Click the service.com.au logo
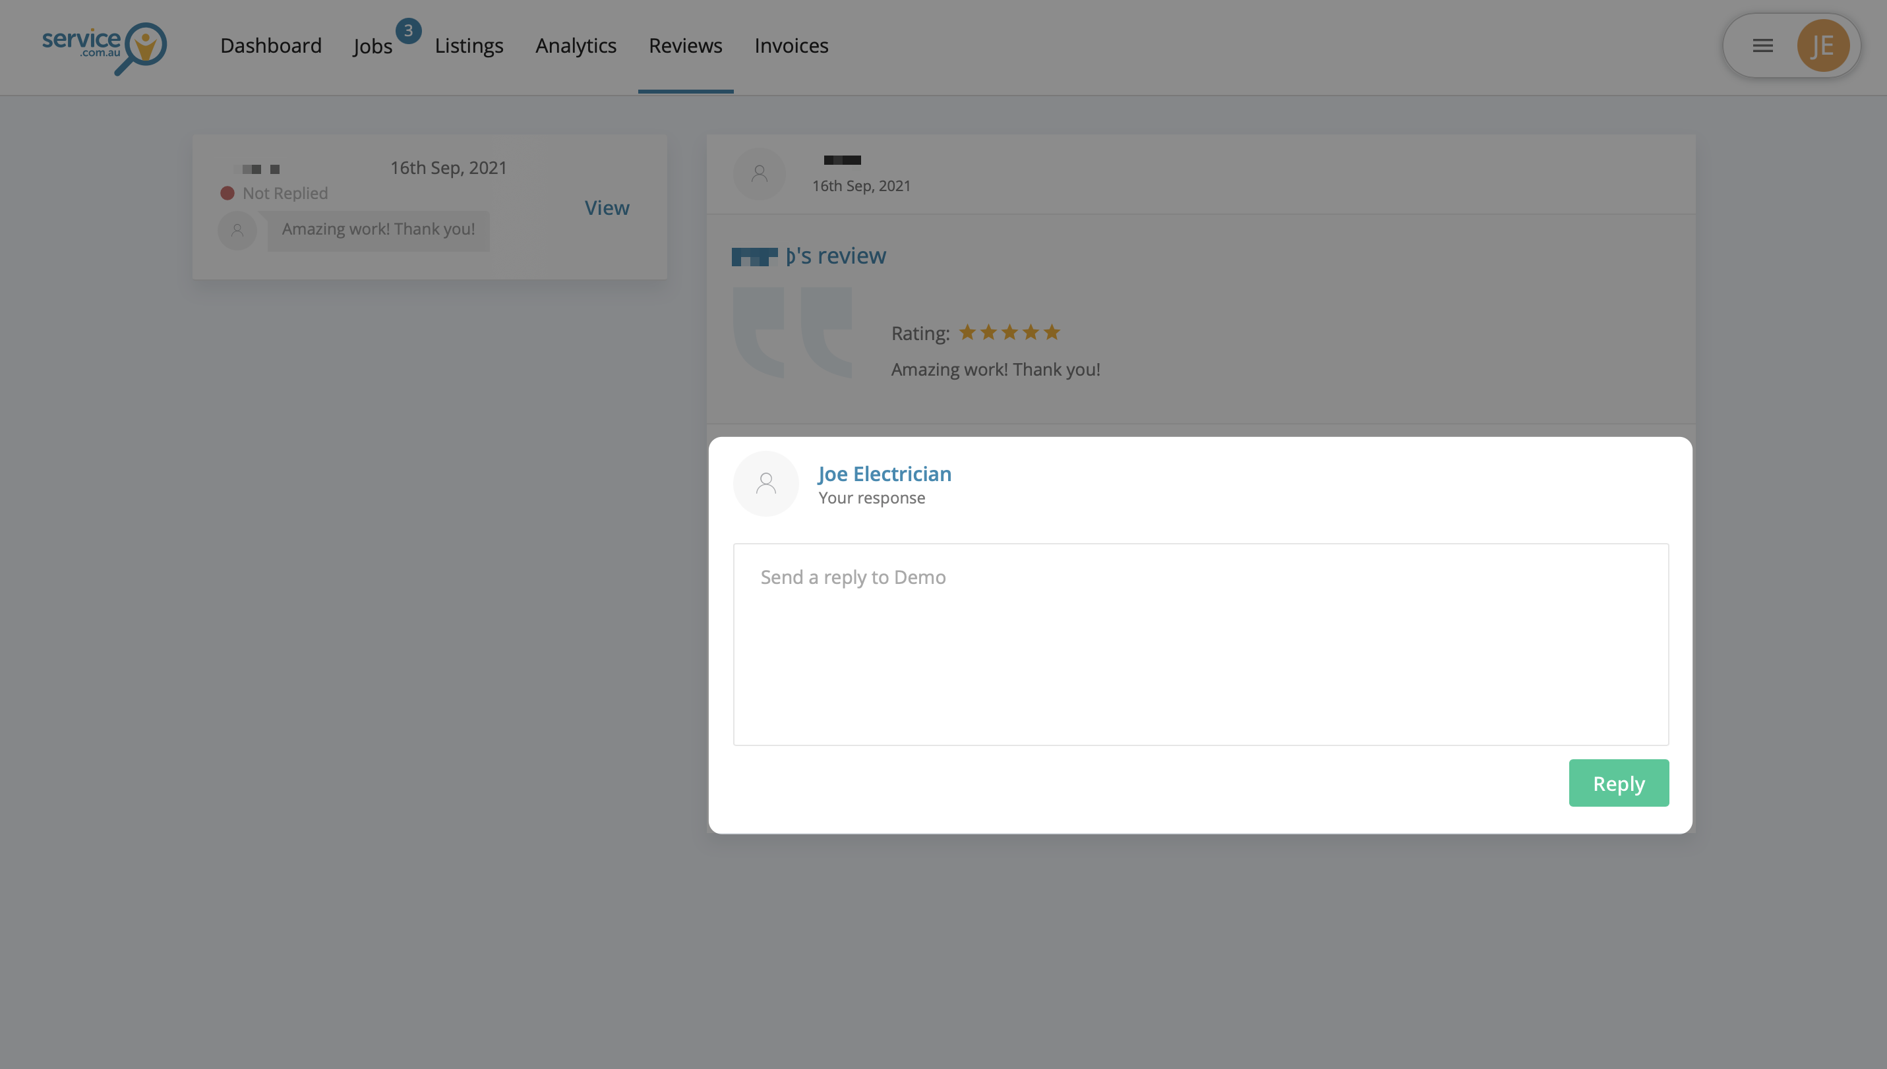The width and height of the screenshot is (1887, 1069). [104, 47]
